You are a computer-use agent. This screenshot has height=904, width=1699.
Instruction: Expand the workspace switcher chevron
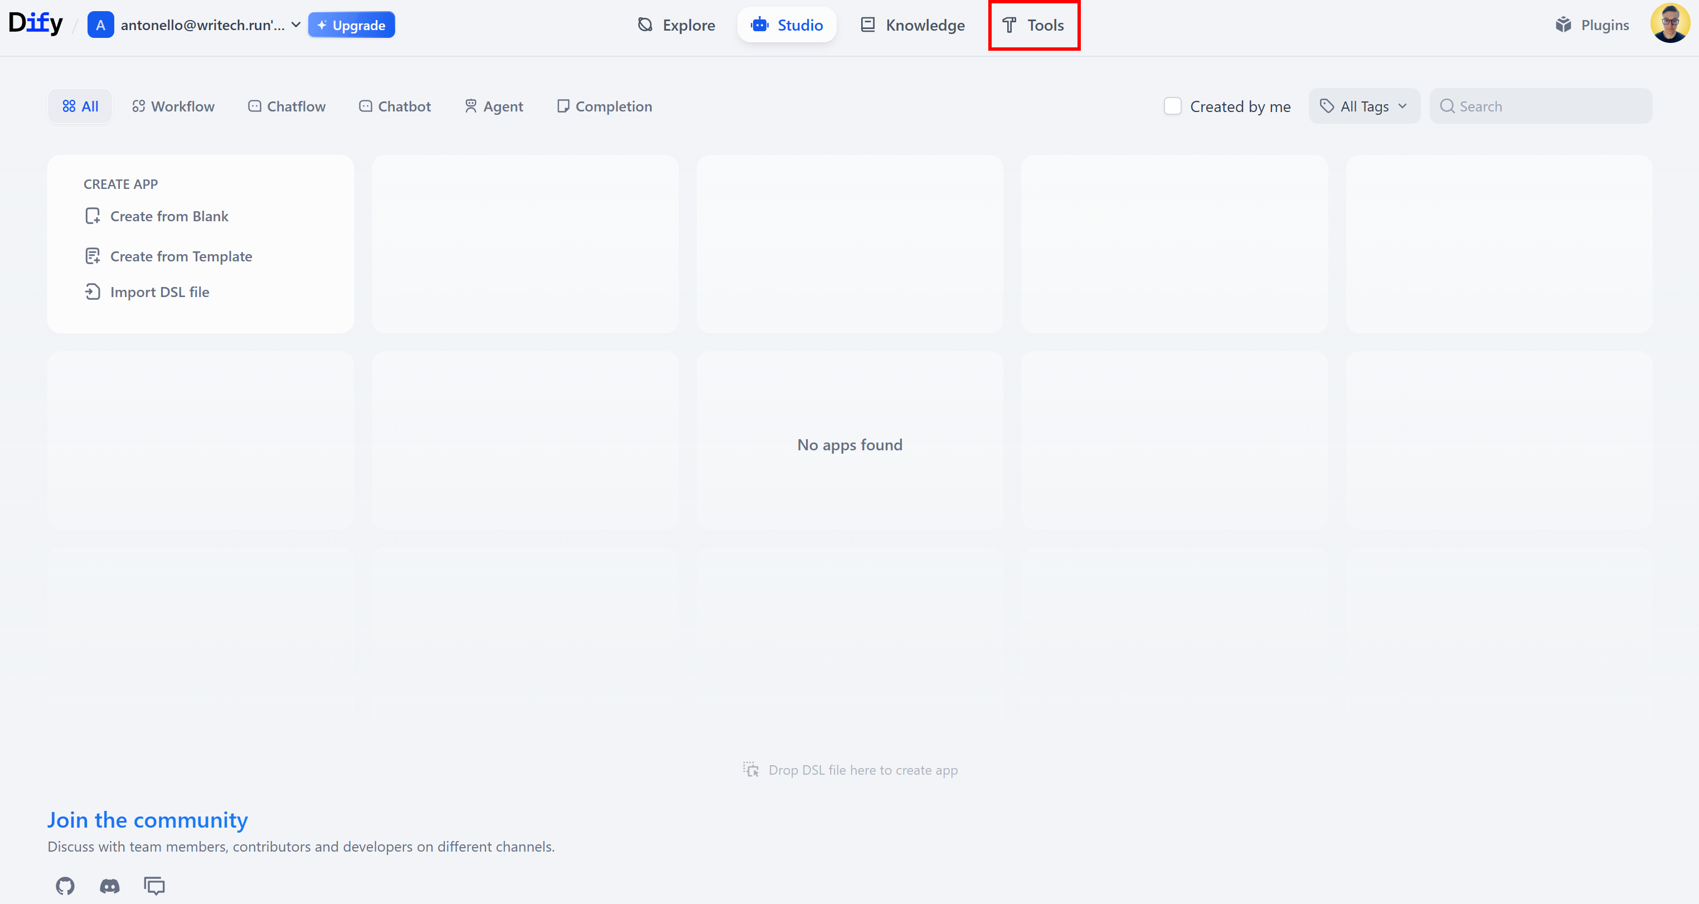296,25
